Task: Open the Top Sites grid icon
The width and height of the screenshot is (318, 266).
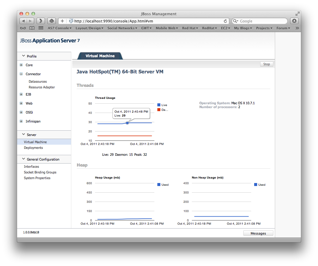Action: pos(41,28)
